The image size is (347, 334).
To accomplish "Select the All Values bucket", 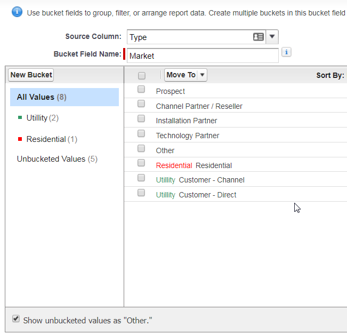I will click(x=42, y=97).
